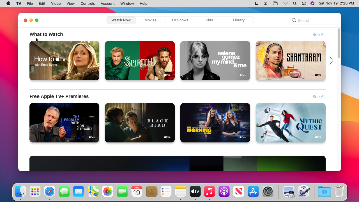Select Selena Gomez My Mind & Me thumbnail

(215, 61)
